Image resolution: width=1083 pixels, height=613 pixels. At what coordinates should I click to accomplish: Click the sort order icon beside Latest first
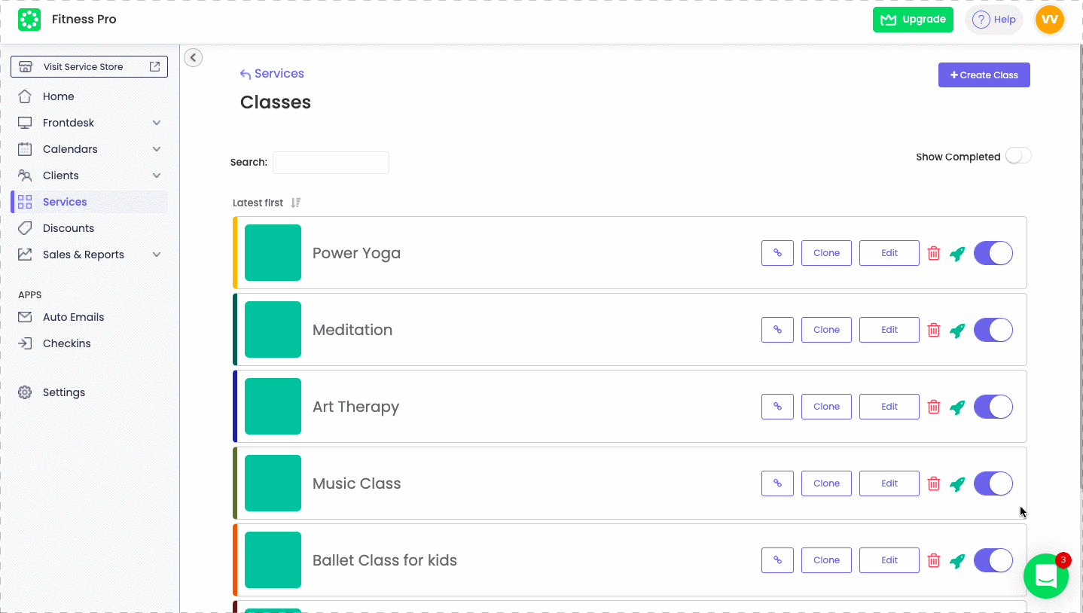click(x=296, y=203)
